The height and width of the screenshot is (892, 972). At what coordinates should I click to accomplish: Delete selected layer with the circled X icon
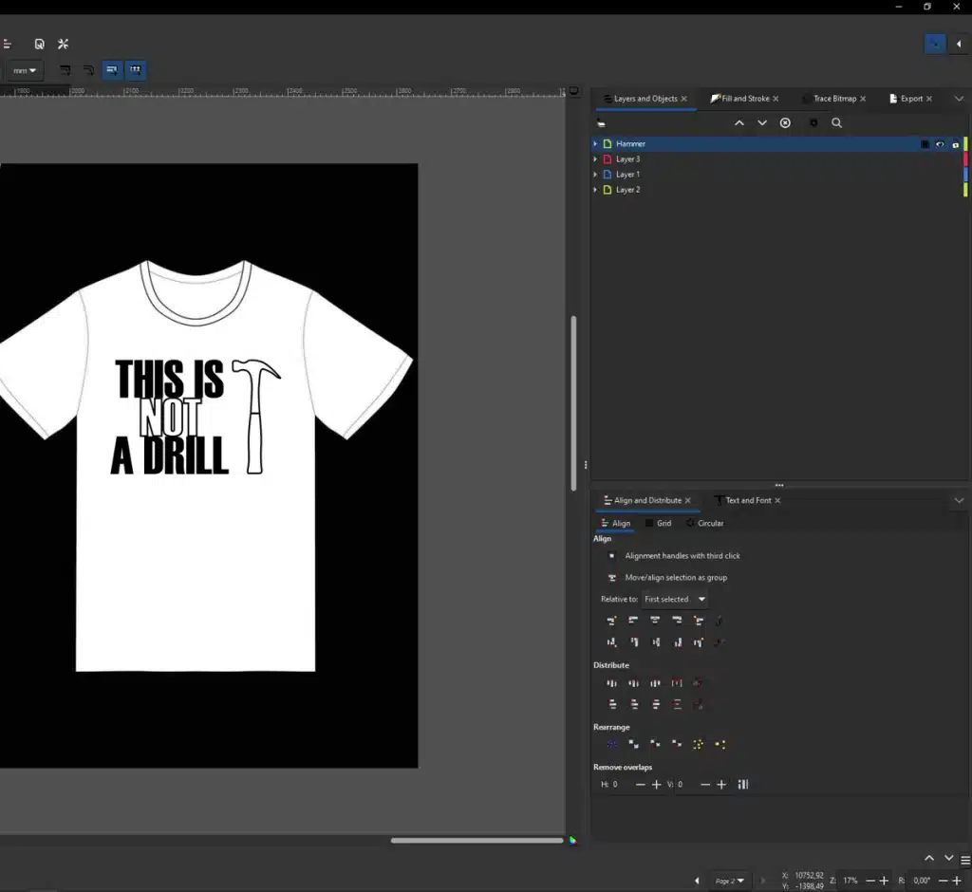785,123
